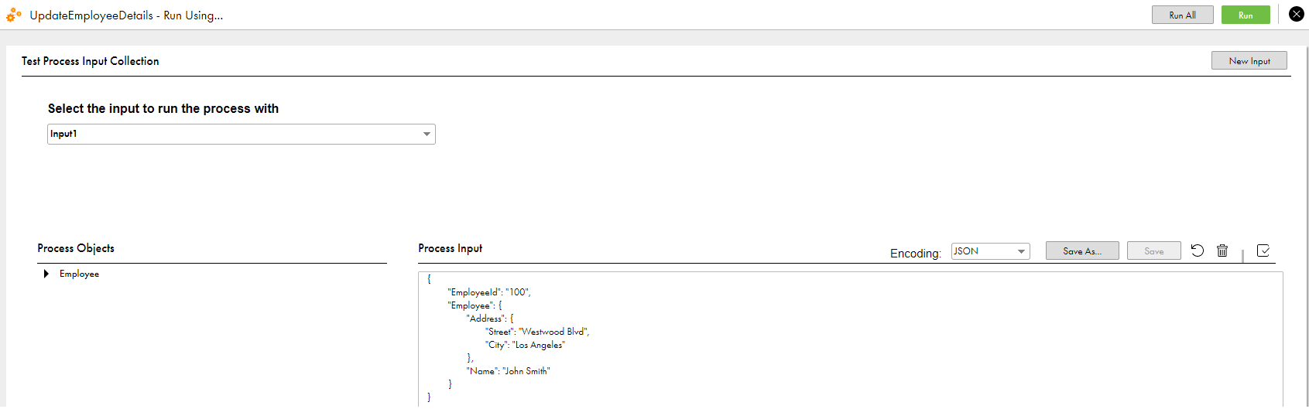Click the "Employee": { line
1309x409 pixels.
(x=475, y=305)
